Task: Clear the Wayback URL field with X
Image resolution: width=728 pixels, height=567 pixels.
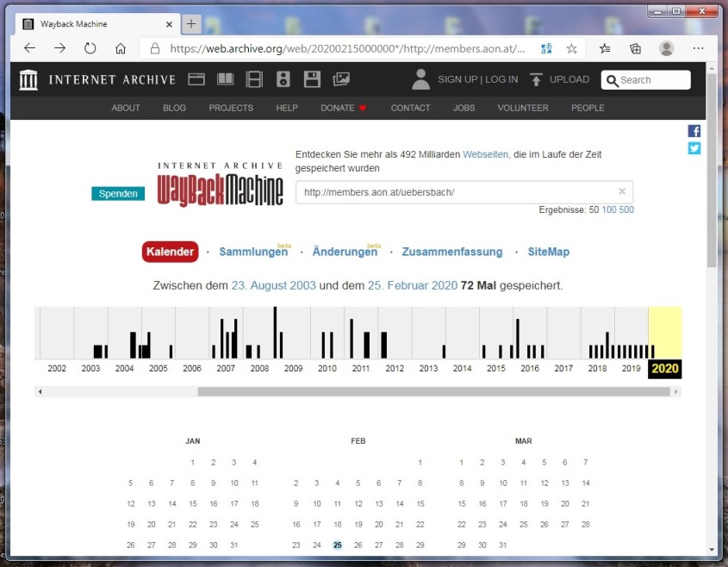Action: 622,192
